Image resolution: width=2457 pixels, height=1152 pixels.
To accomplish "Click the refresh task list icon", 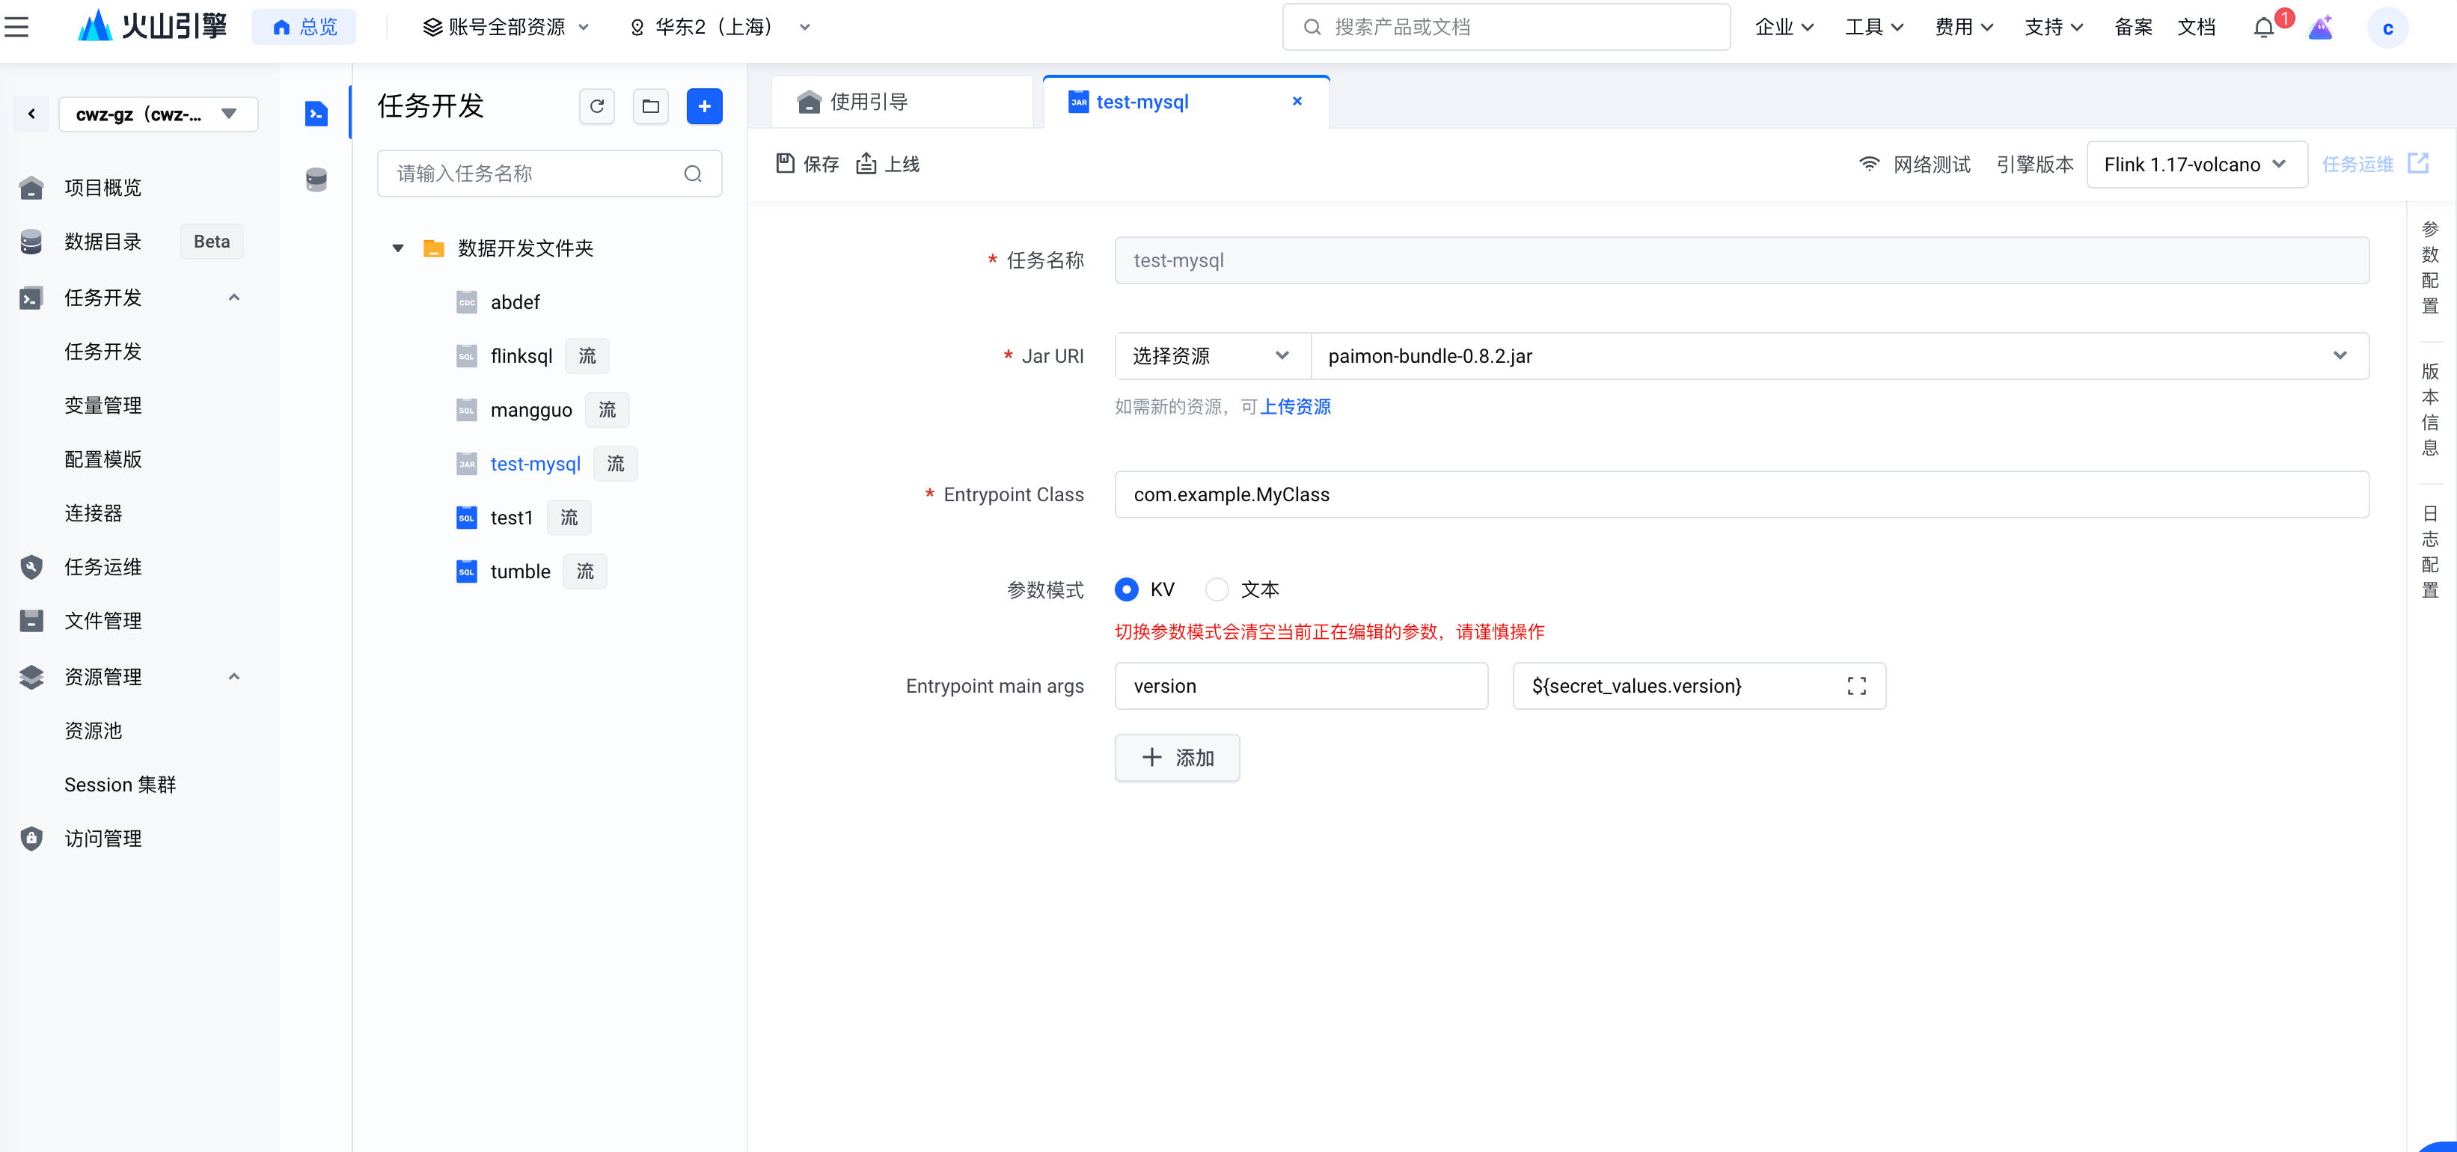I will 597,106.
